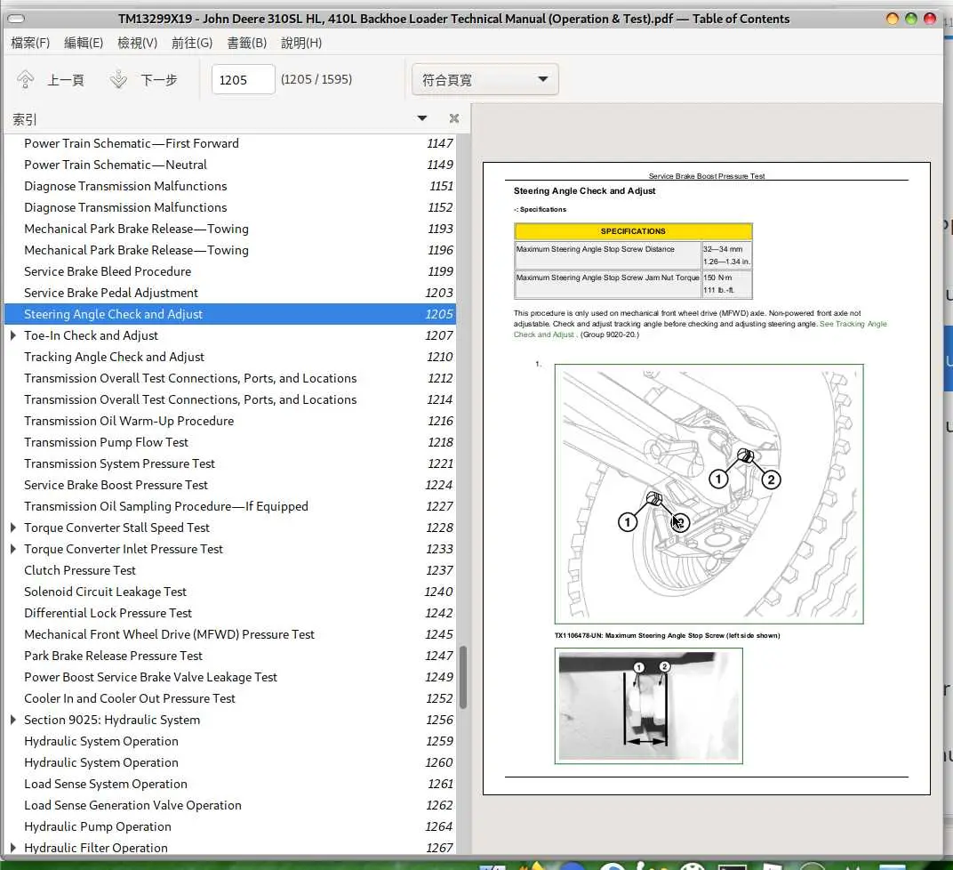
Task: Select Clutch Pressure Test entry
Action: click(x=229, y=570)
